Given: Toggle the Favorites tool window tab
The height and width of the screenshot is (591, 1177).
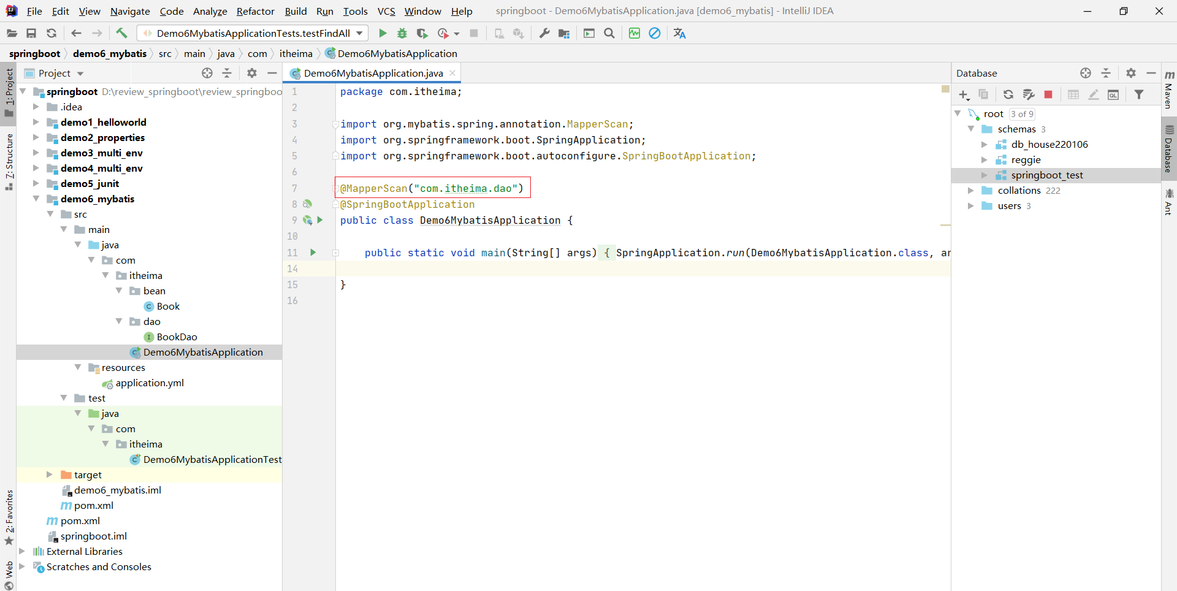Looking at the screenshot, I should pos(9,516).
